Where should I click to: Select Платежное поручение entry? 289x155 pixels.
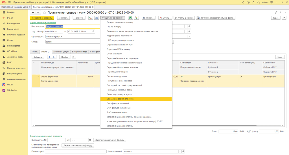coord(136,76)
